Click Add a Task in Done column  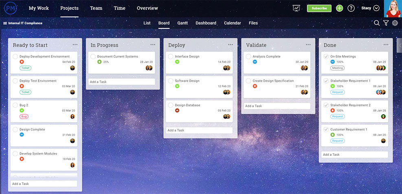point(355,155)
